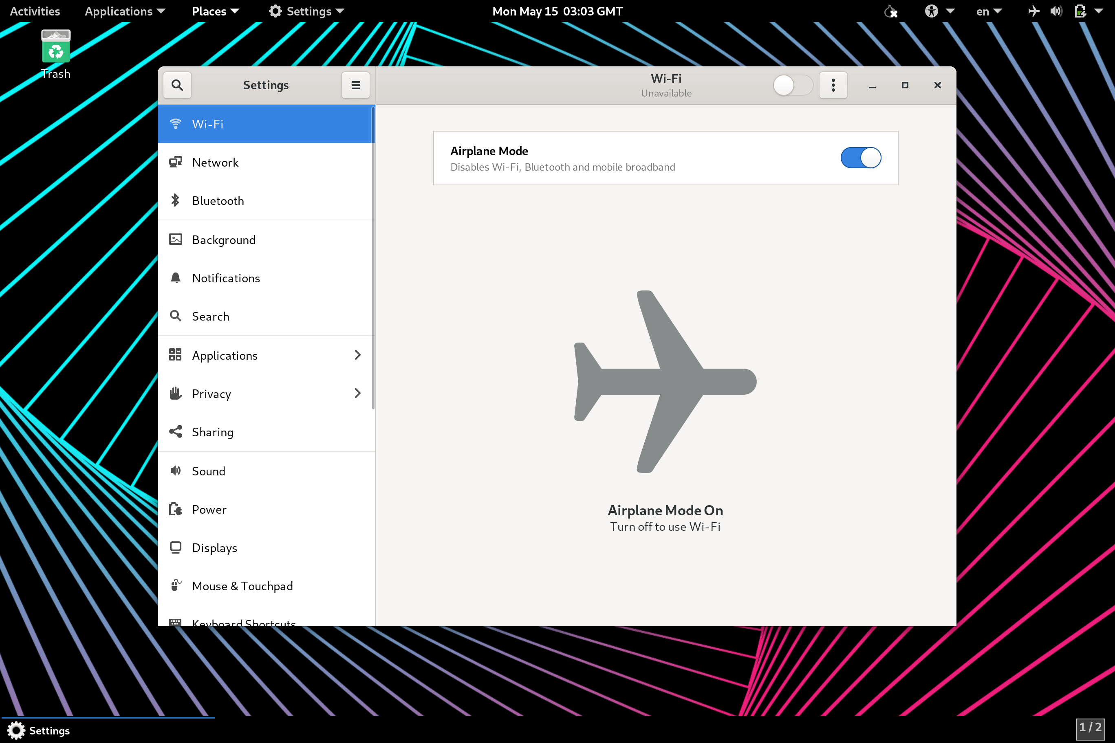
Task: Toggle the Wi-Fi switch in the header bar
Action: [793, 85]
